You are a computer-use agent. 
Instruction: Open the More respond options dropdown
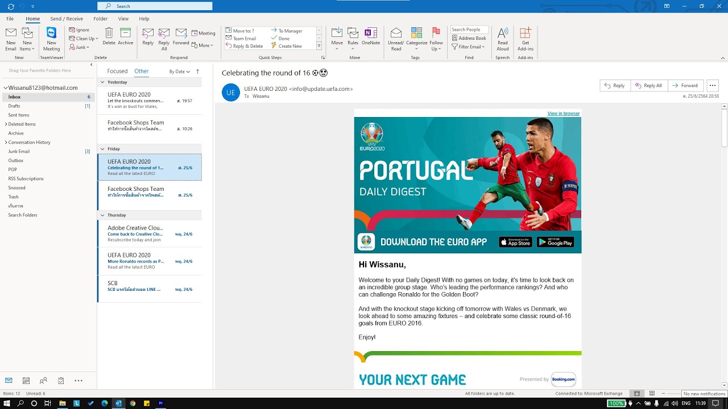pyautogui.click(x=202, y=45)
